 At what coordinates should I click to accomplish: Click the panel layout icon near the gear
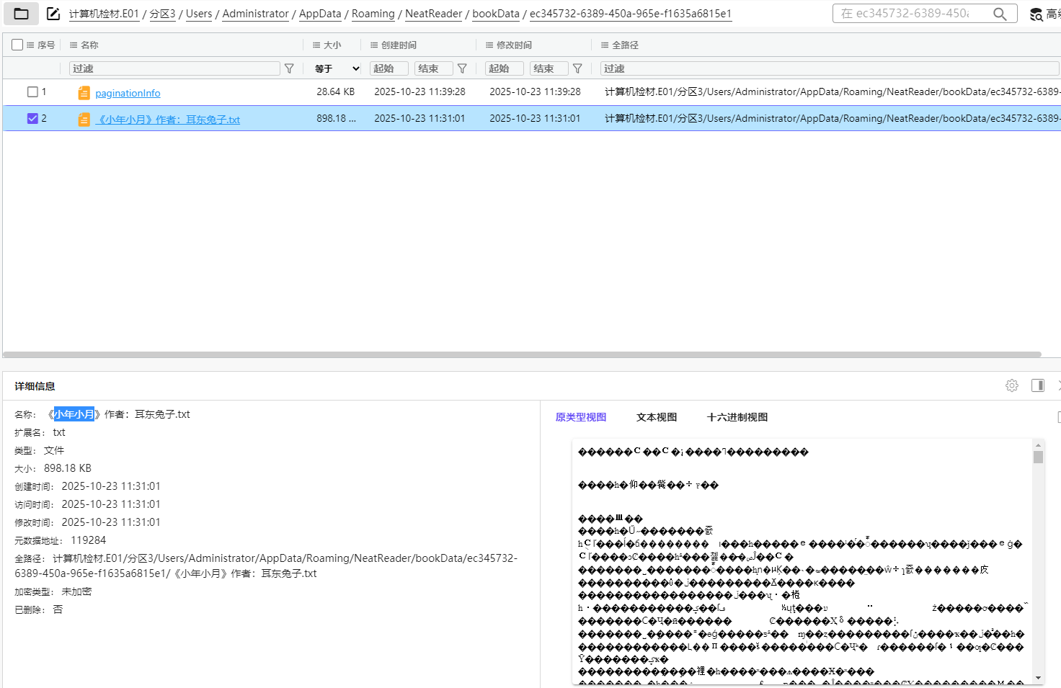1038,385
